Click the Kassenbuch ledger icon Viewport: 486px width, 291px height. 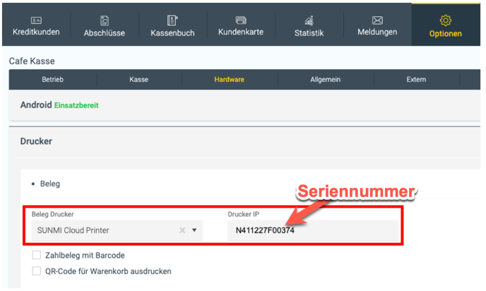tap(172, 20)
